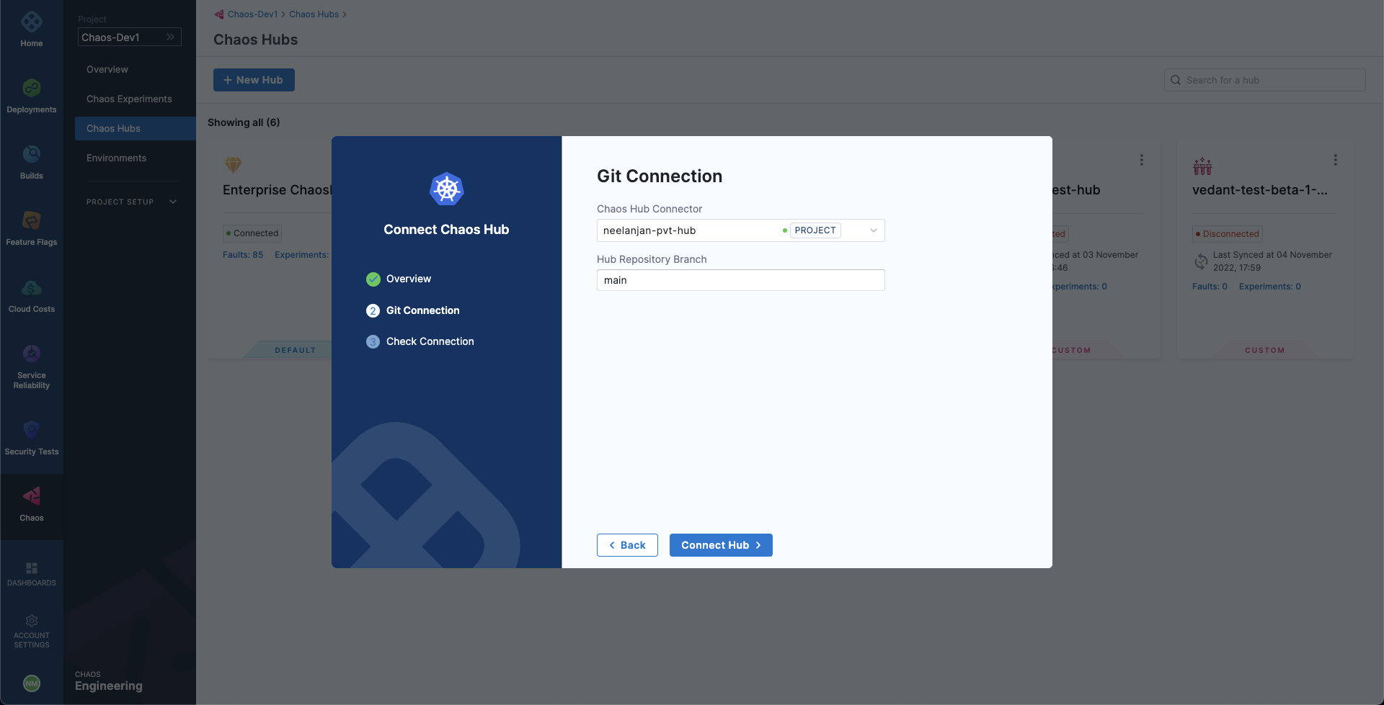The height and width of the screenshot is (705, 1384).
Task: Select Chaos Experiments in sidebar
Action: pyautogui.click(x=129, y=99)
